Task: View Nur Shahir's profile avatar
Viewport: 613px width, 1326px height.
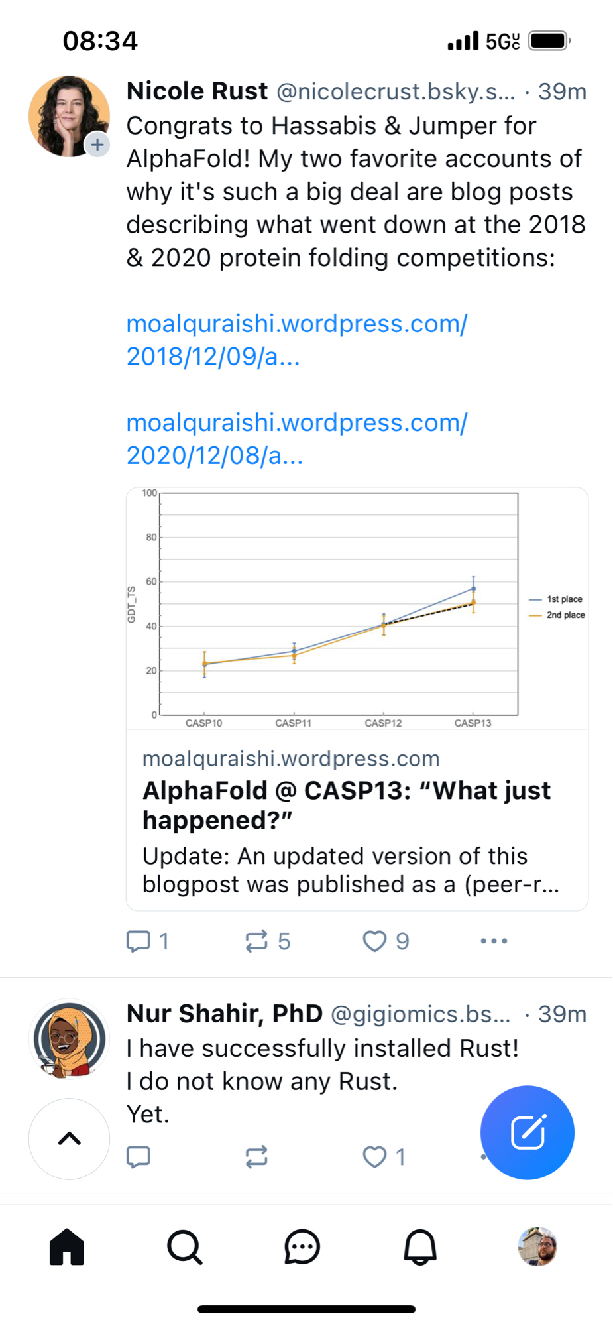Action: 69,1039
